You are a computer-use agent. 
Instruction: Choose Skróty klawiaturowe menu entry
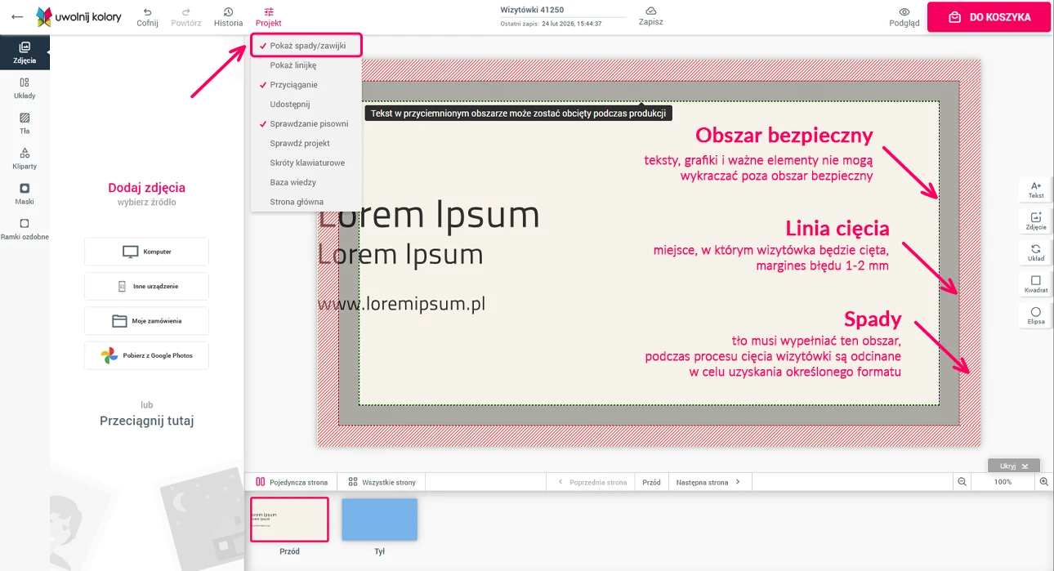coord(307,163)
